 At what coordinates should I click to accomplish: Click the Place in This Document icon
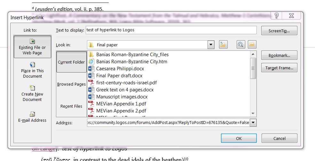click(32, 65)
